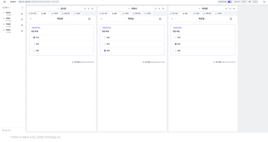Toggle visibility eye for 최유나 in sidebar
This screenshot has height=142, width=268.
[x=22, y=31]
